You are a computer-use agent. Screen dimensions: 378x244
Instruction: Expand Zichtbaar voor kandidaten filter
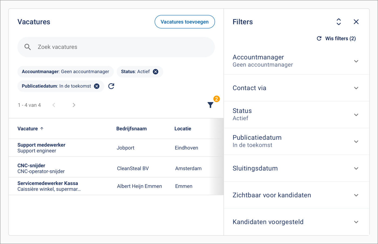click(356, 195)
